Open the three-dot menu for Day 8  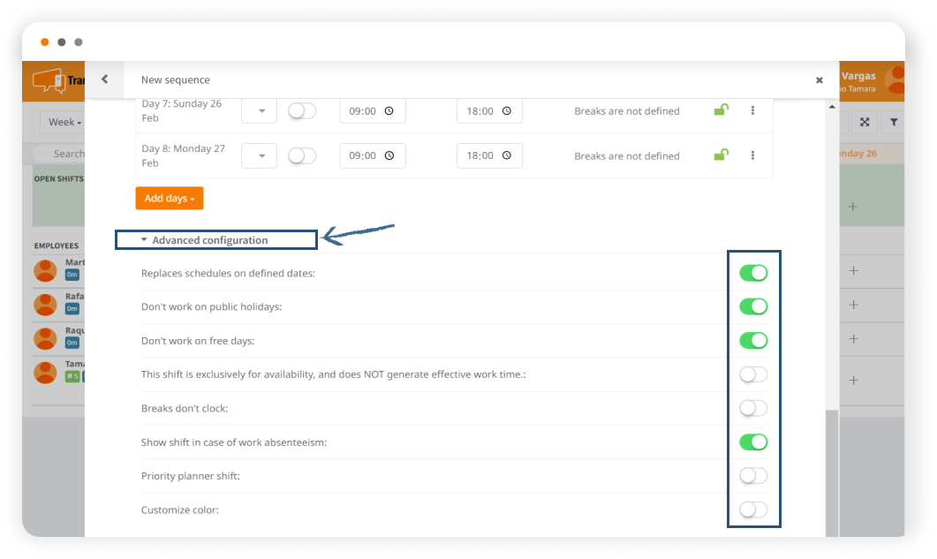(x=752, y=155)
